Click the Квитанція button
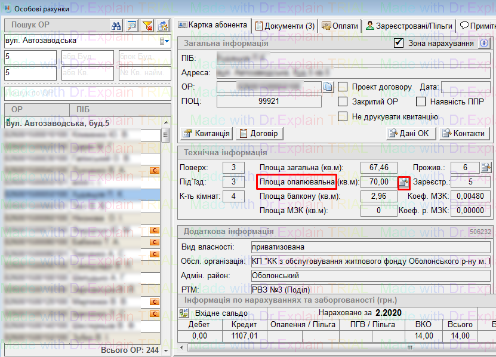The width and height of the screenshot is (496, 357). coord(207,133)
